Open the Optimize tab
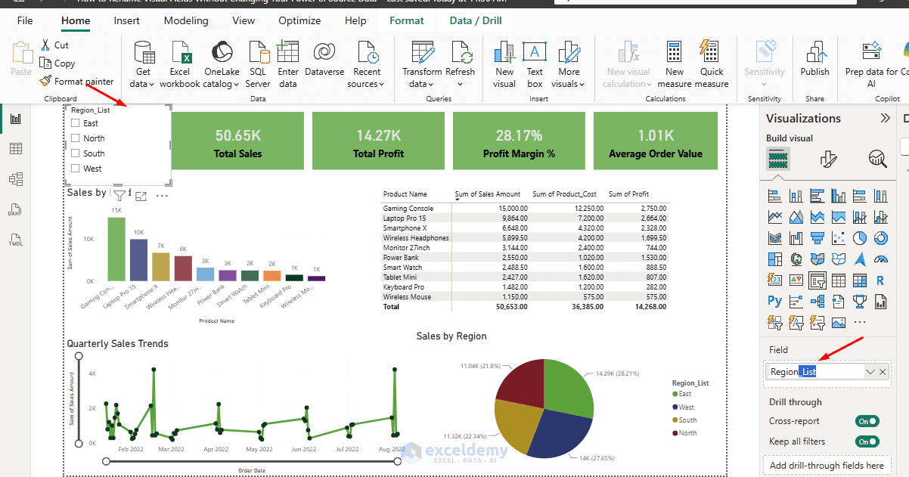The image size is (909, 477). point(299,20)
